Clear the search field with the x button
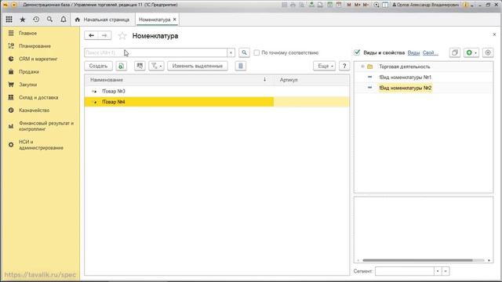This screenshot has width=502, height=282. pyautogui.click(x=231, y=52)
